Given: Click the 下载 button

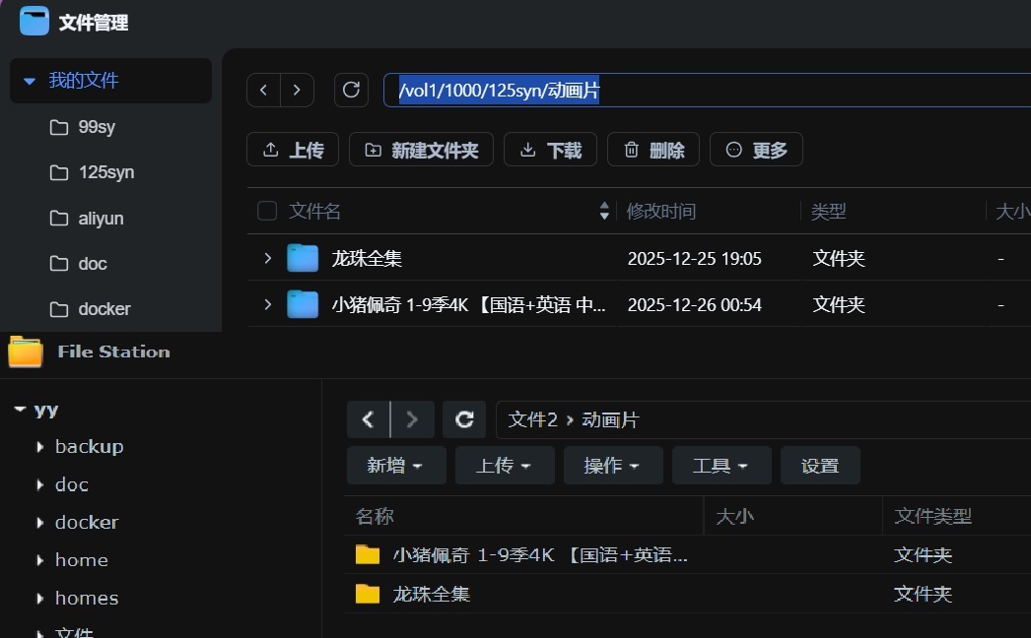Looking at the screenshot, I should pyautogui.click(x=550, y=149).
